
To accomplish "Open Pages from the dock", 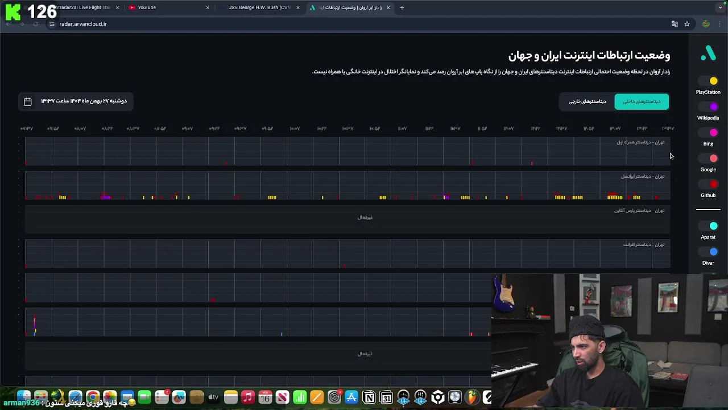I will click(x=317, y=397).
